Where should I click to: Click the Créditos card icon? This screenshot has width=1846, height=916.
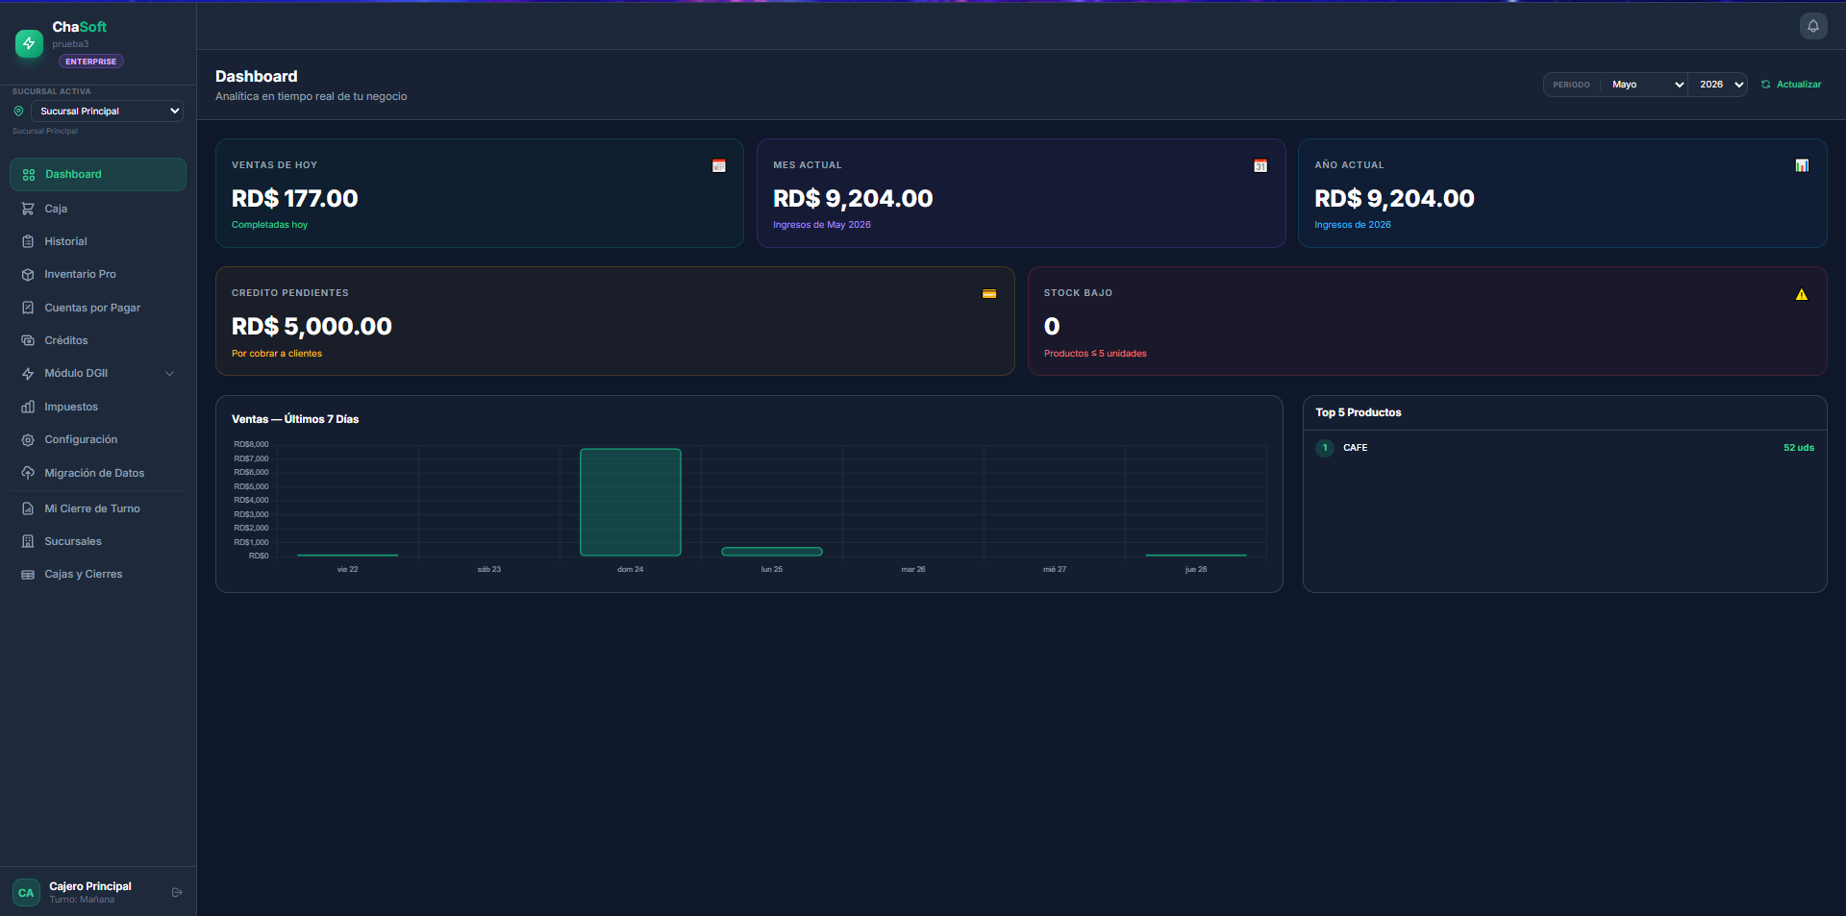coord(28,340)
